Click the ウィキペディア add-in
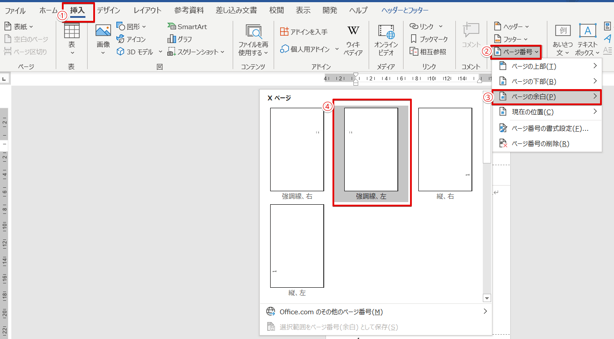Screen dimensions: 614x339 (353, 40)
